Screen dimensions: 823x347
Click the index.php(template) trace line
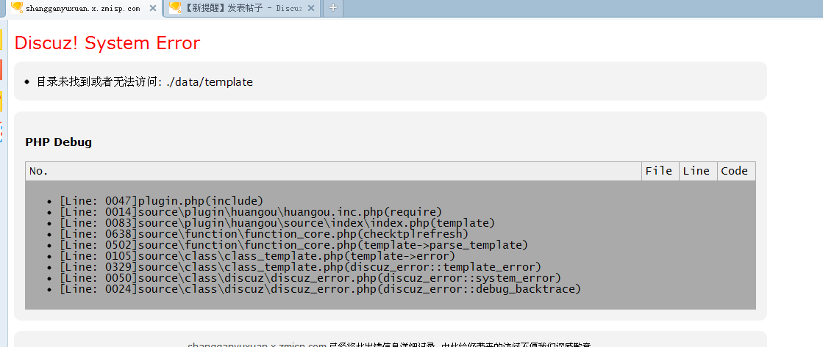[x=277, y=223]
